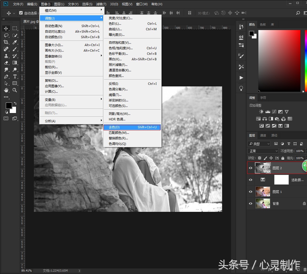
Task: Activate the Zoom tool
Action: [x=15, y=90]
